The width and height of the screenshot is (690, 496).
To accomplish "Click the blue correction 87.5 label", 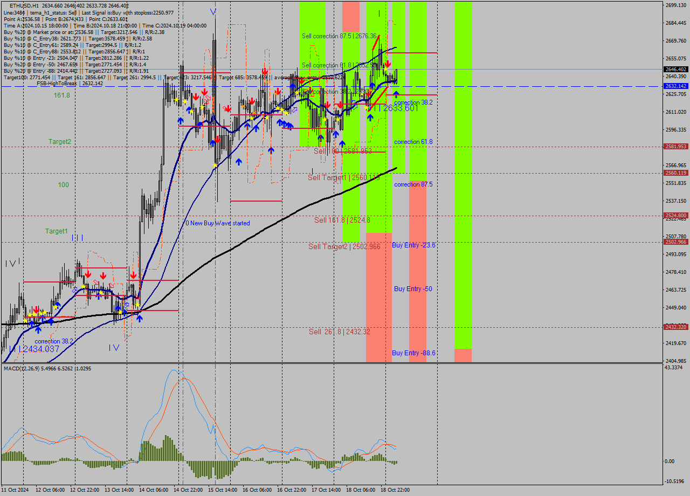I will click(413, 184).
